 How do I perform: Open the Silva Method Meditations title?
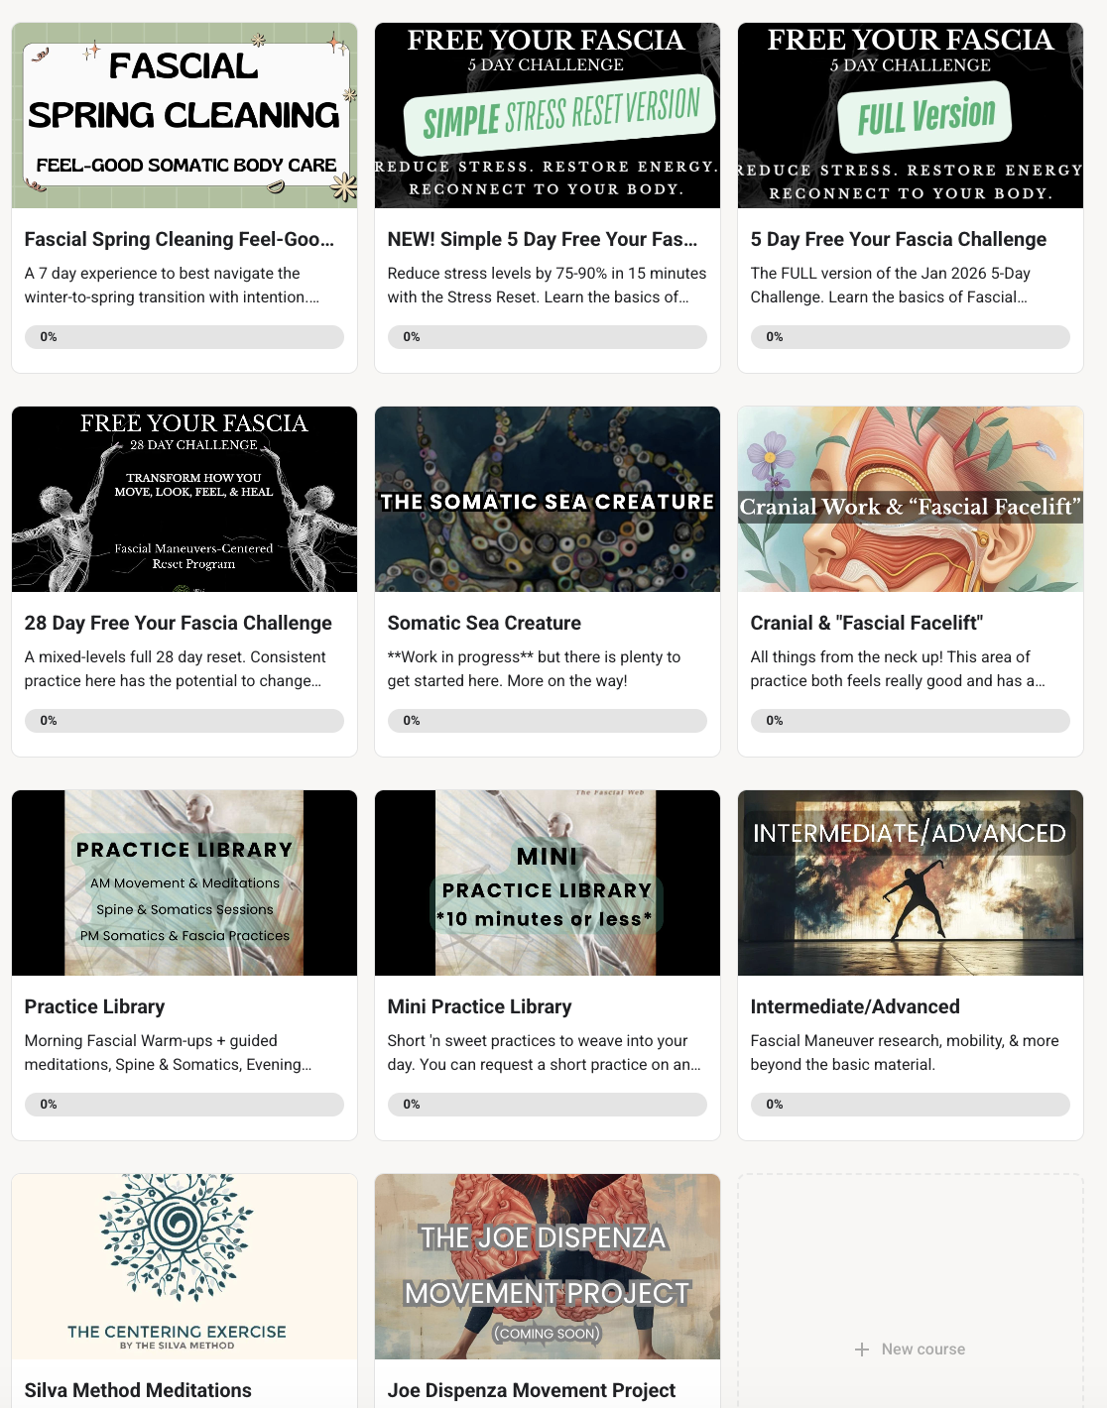point(138,1390)
